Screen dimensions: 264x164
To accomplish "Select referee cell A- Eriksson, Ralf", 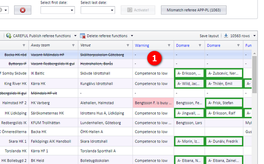I will click(224, 113).
